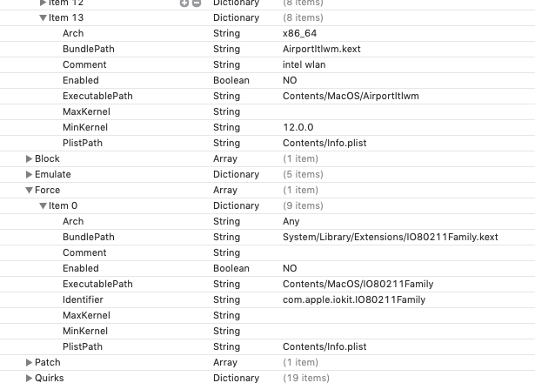The image size is (535, 383).
Task: Expand the Block array
Action: [30, 158]
